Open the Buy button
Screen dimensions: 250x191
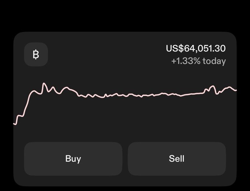pos(73,159)
